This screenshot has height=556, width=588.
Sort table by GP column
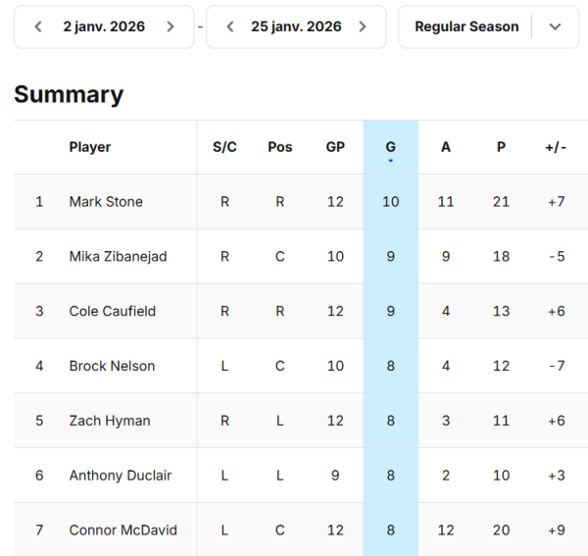click(335, 147)
